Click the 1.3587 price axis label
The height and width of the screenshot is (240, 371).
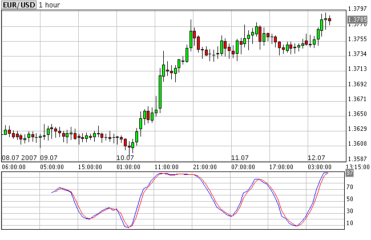(357, 158)
